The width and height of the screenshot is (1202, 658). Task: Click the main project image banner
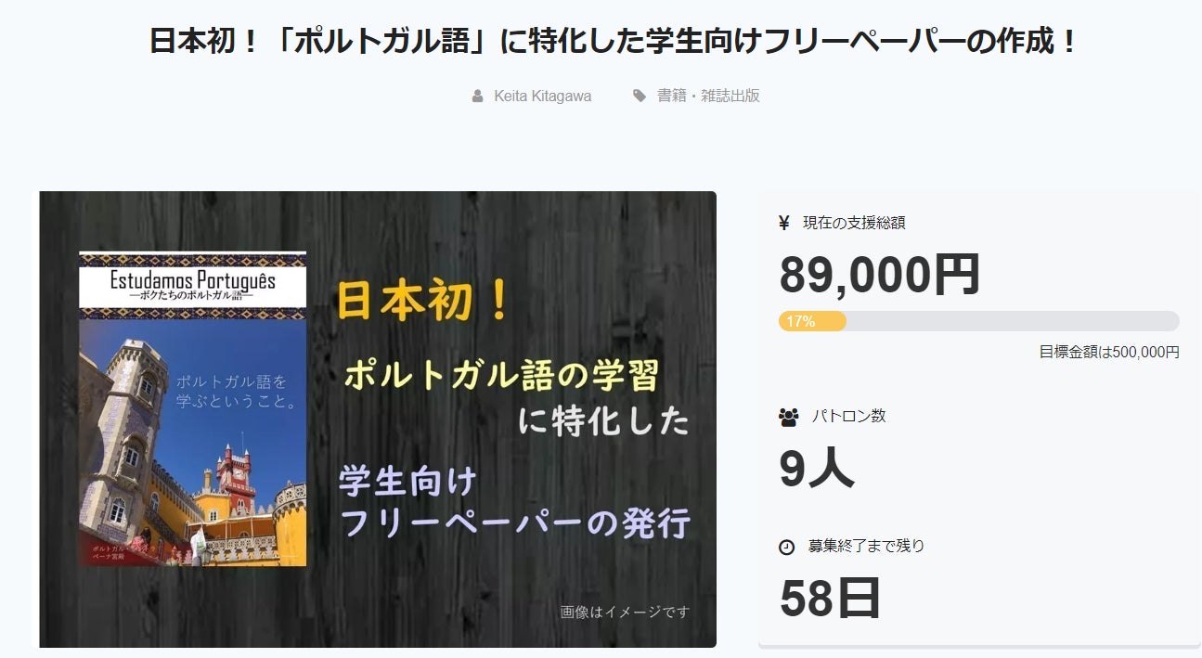click(x=377, y=419)
